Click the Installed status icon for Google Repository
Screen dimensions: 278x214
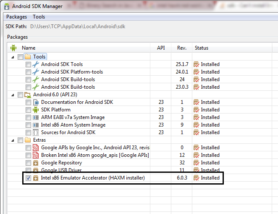(196, 163)
